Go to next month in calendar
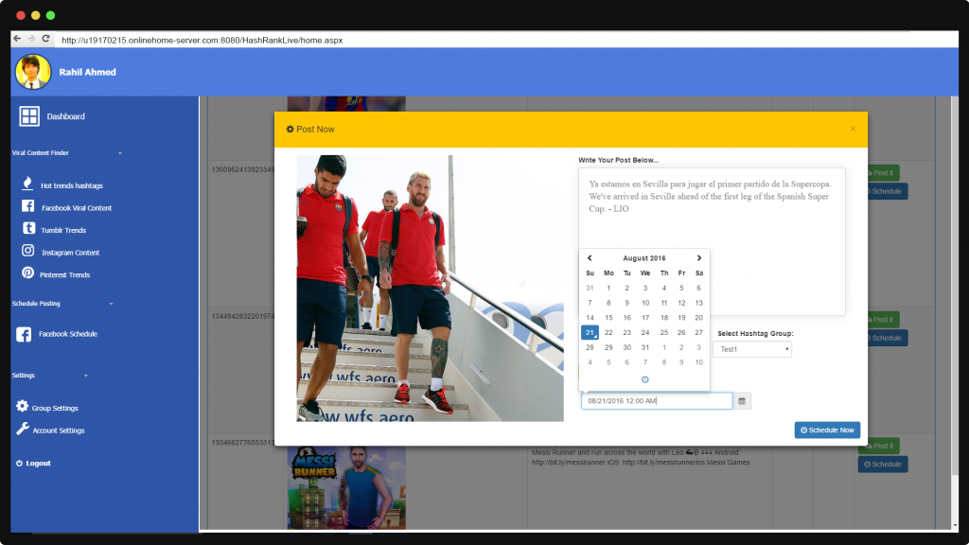Screen dimensions: 969x545 click(699, 257)
